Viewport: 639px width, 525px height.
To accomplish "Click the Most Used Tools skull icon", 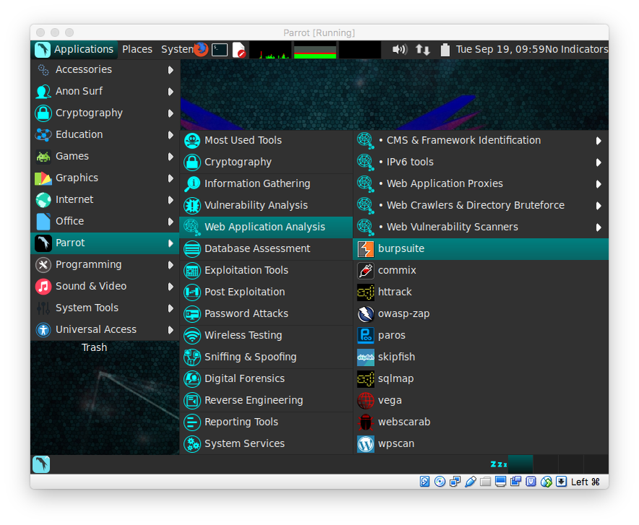I will (x=192, y=141).
